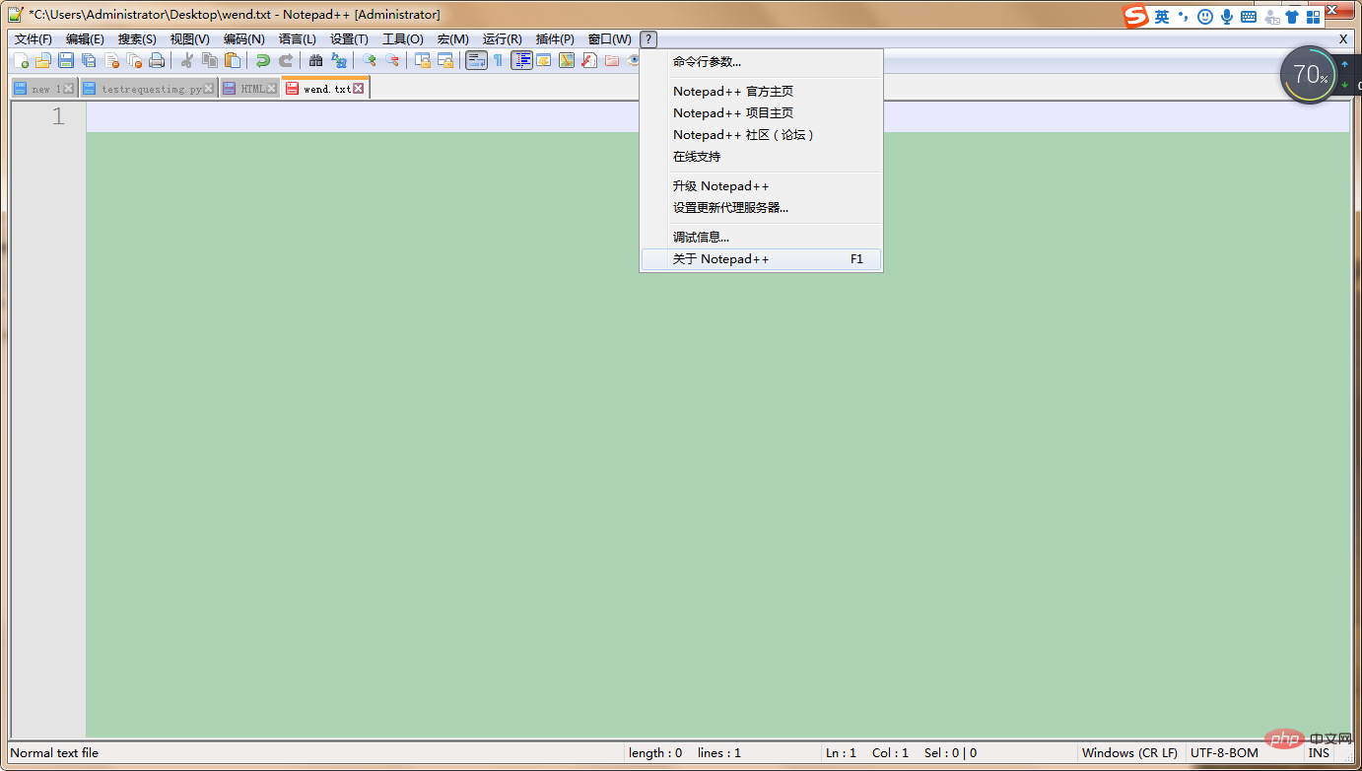Image resolution: width=1362 pixels, height=771 pixels.
Task: Click the Zoom Out magnifier icon
Action: pos(392,60)
